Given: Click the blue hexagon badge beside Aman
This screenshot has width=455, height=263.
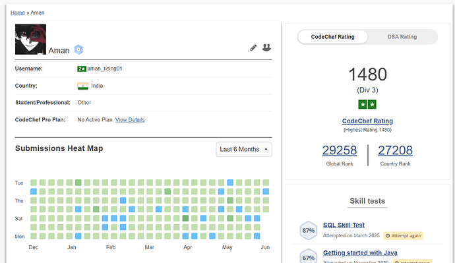Looking at the screenshot, I should [x=78, y=49].
